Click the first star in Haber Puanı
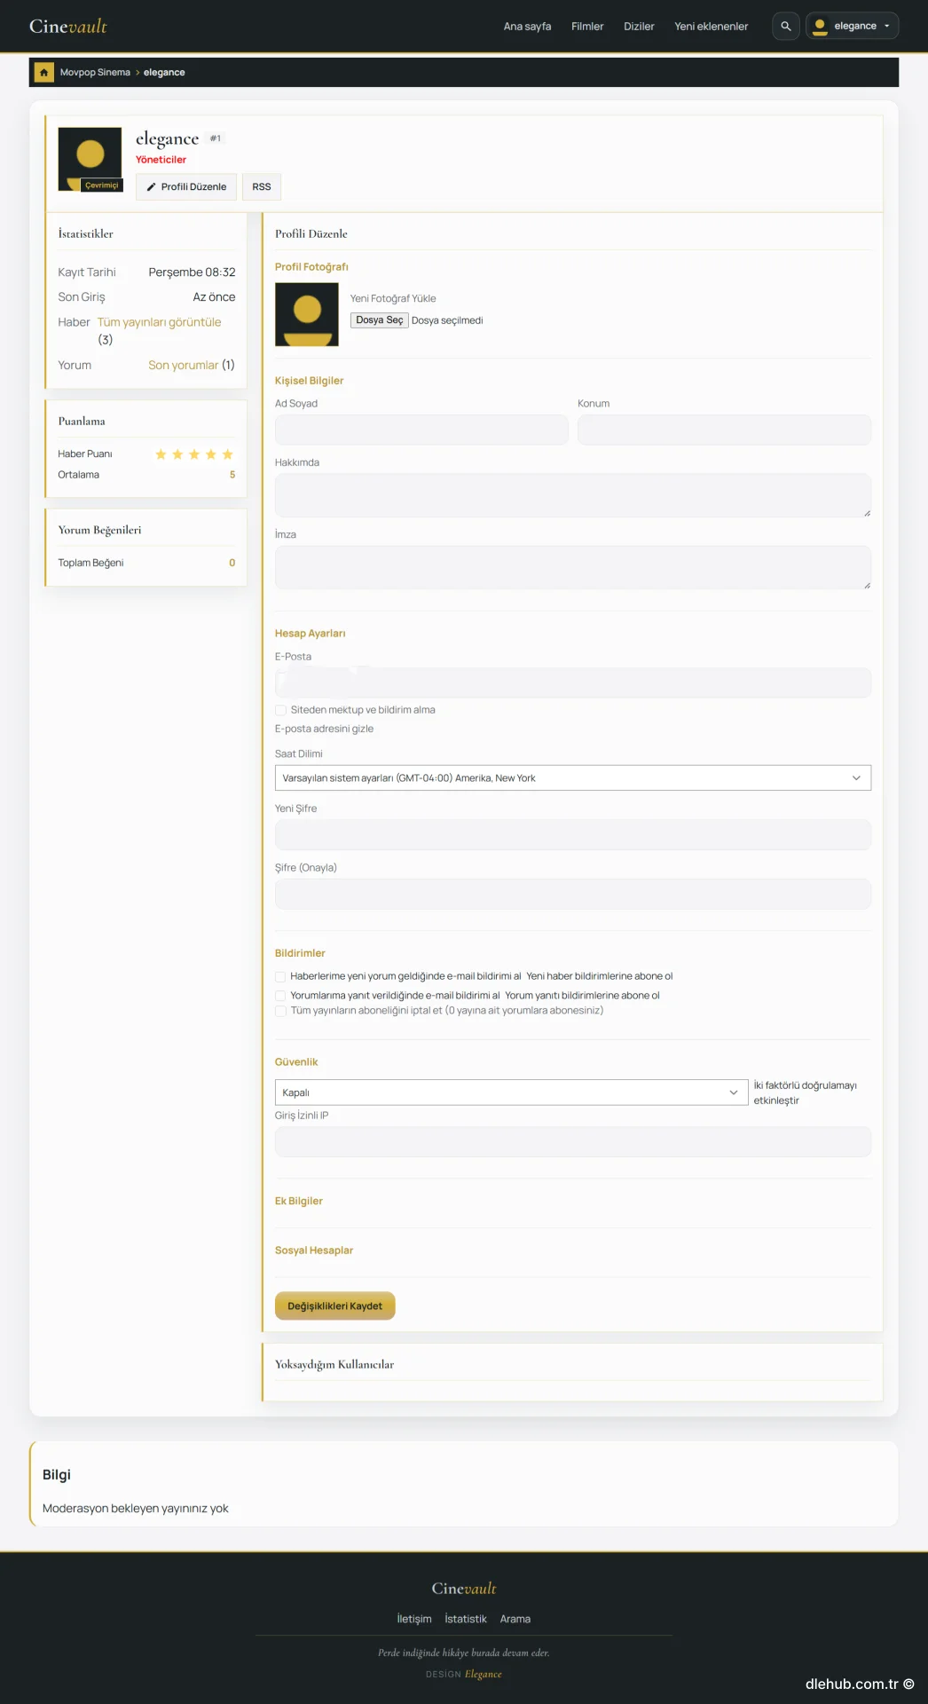 coord(161,454)
